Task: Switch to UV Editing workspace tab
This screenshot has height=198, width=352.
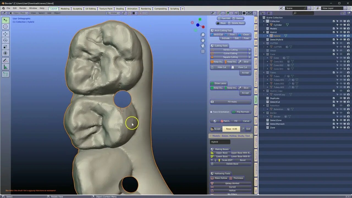Action: click(90, 9)
